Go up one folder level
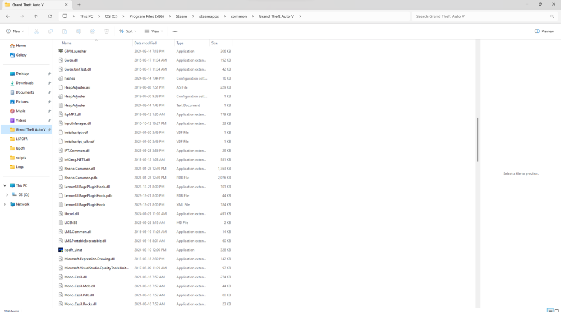The width and height of the screenshot is (561, 312). tap(36, 16)
